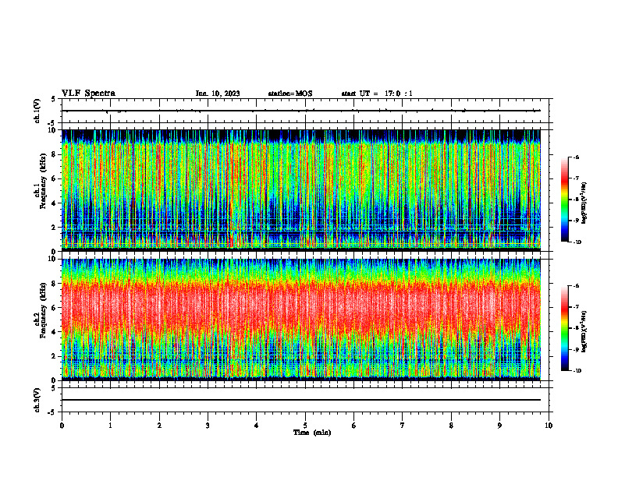Viewport: 618px width, 477px height.
Task: Click the ch.1 frequency tick label '2'
Action: coord(55,227)
